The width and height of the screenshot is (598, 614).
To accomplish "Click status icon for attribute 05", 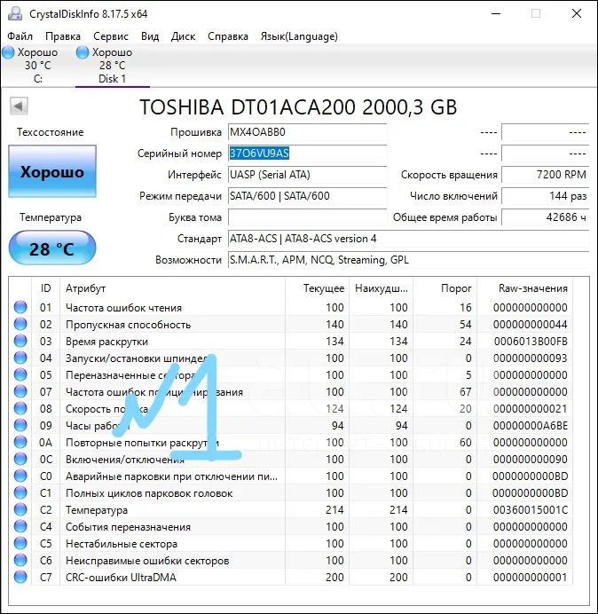I will (x=20, y=374).
